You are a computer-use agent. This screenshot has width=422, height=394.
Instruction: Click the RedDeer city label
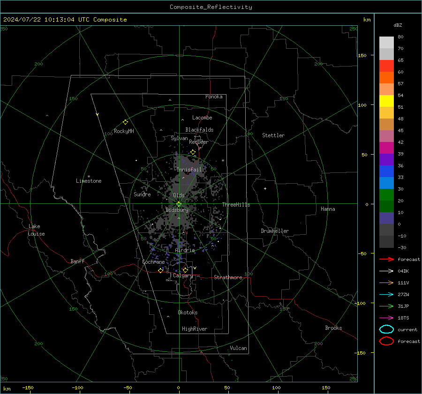coord(199,142)
